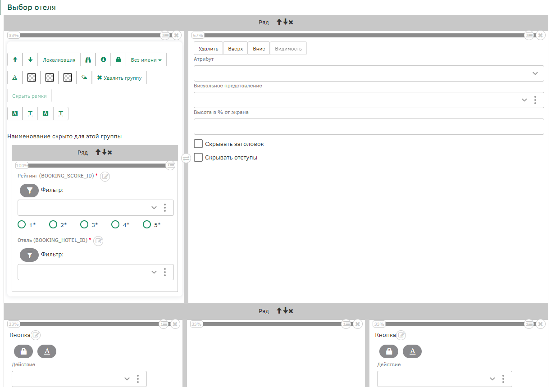The height and width of the screenshot is (387, 551).
Task: Click the filter funnel icon under Отель
Action: pyautogui.click(x=29, y=255)
